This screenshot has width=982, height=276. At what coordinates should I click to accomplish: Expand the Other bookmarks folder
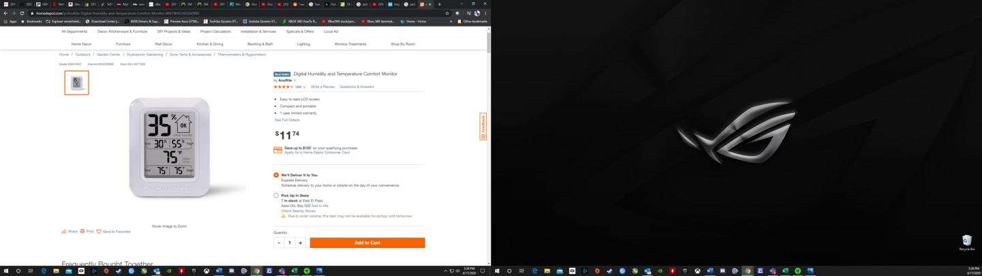coord(472,21)
